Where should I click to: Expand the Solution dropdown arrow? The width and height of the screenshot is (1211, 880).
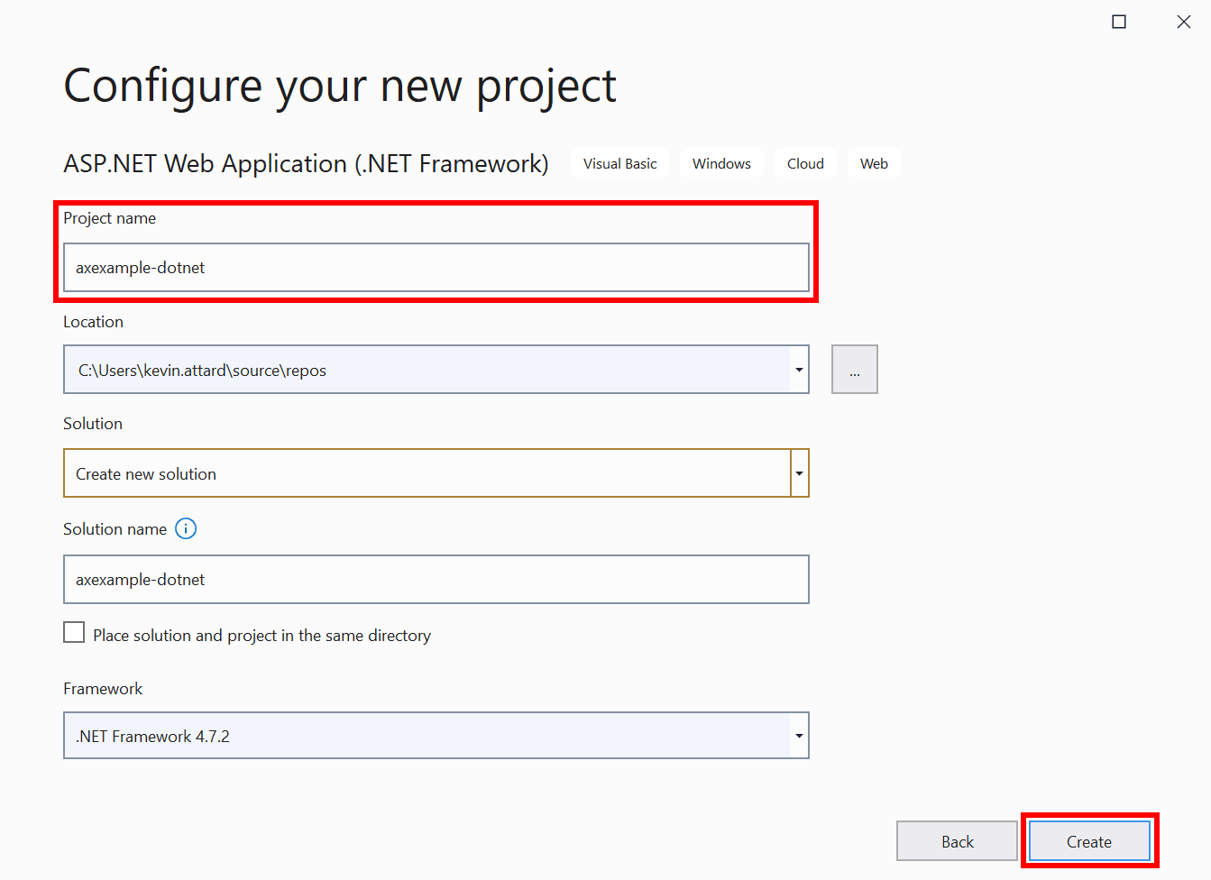(799, 472)
